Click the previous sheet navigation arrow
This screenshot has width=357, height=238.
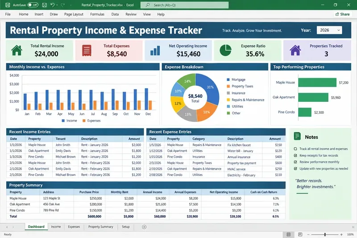pyautogui.click(x=7, y=227)
